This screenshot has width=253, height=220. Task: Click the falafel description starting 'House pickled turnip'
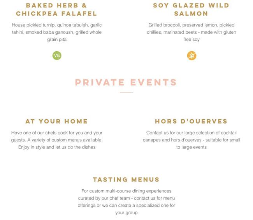pyautogui.click(x=57, y=32)
